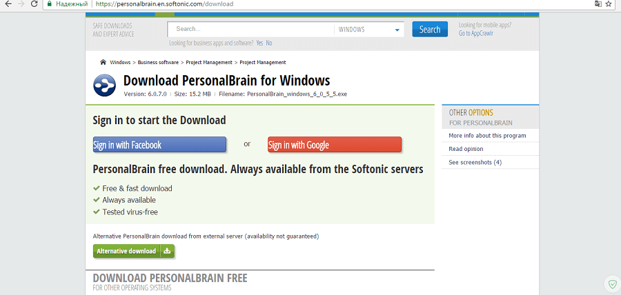Click the browser back arrow
The width and height of the screenshot is (621, 295).
click(x=7, y=4)
